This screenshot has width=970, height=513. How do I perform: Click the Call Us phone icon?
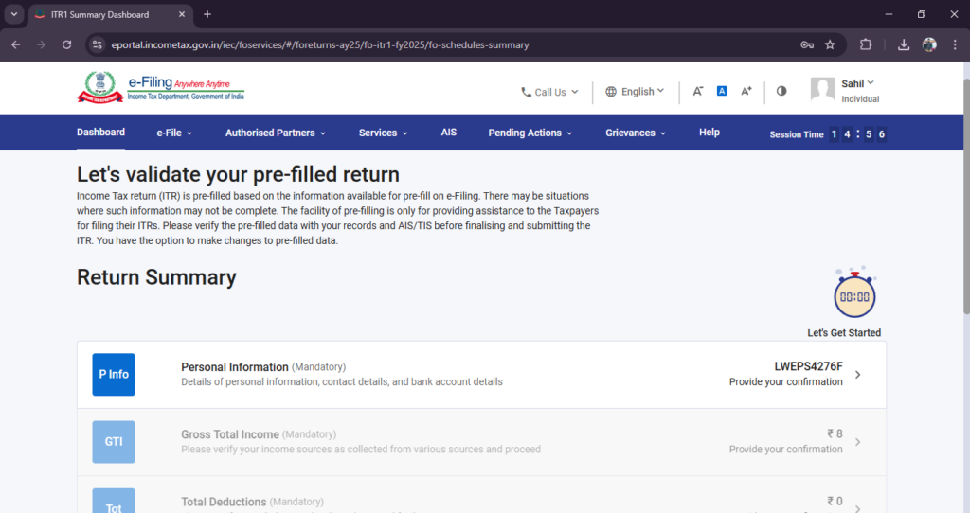(526, 92)
